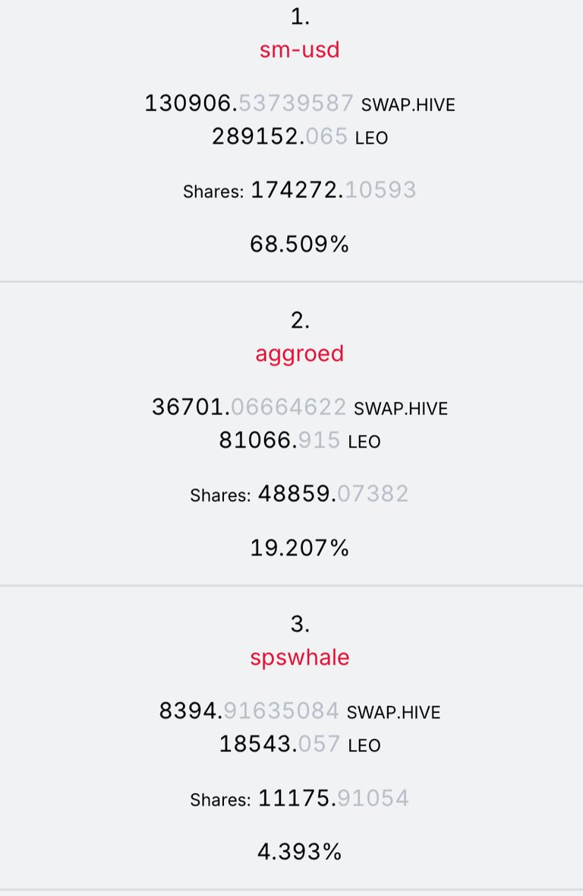
Task: Click sm-usd's 130906.53739587 SWAP.HIVE amount
Action: 299,104
